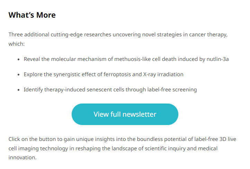Click the bullet dot before 'Identify therapy-induced'
The height and width of the screenshot is (169, 250).
(19, 90)
